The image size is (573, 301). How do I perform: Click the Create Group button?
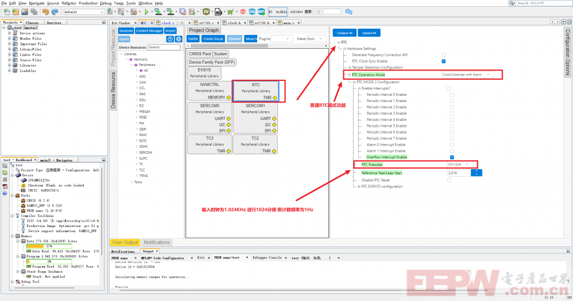pos(213,39)
